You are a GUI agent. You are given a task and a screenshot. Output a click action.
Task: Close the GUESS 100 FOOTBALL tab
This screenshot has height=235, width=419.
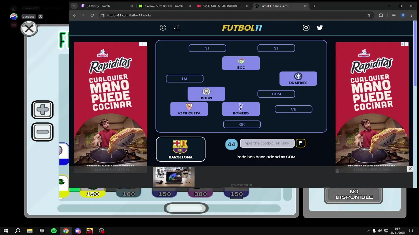pos(247,6)
